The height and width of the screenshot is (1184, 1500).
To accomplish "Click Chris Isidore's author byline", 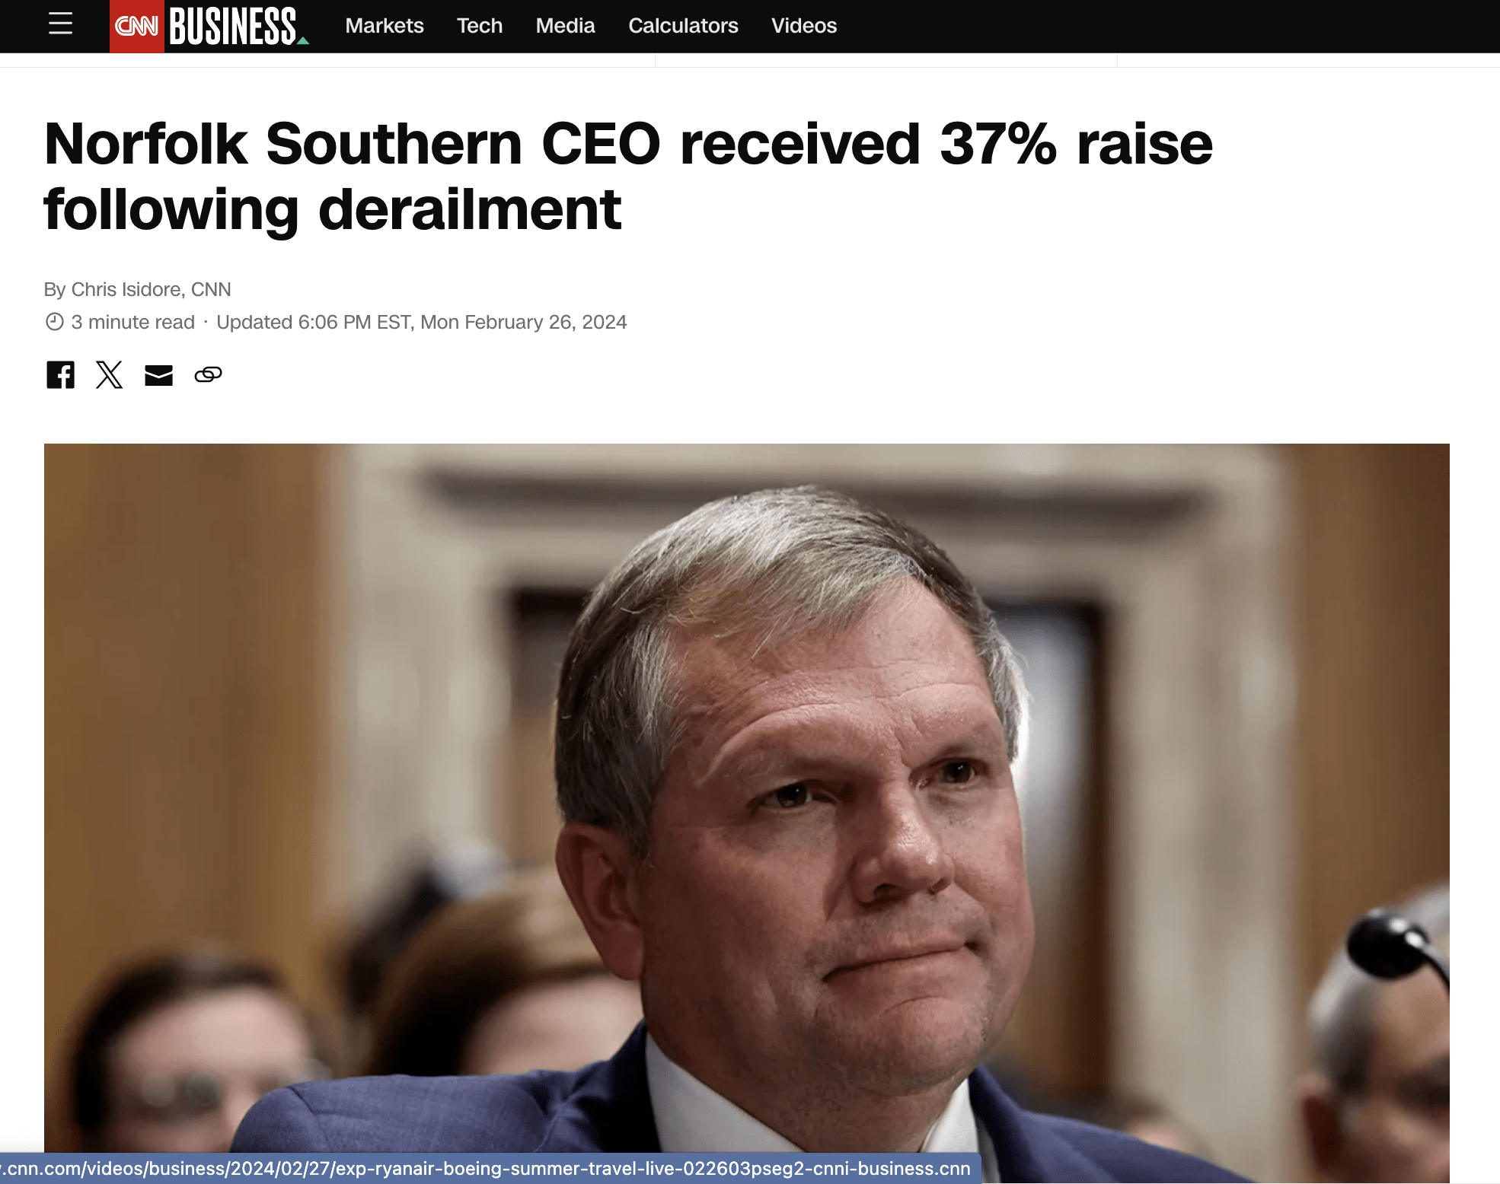I will 137,289.
